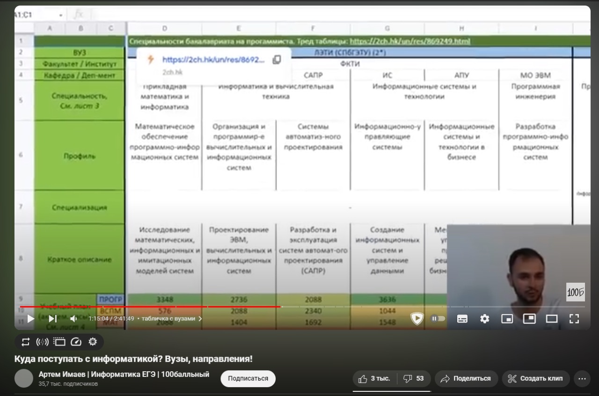Open the three-dot more actions menu
This screenshot has height=396, width=599.
click(x=582, y=379)
